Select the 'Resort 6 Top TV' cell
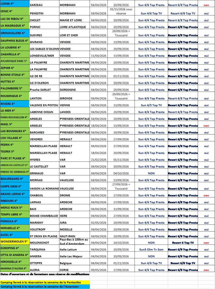The image size is (215, 289). (x=183, y=243)
